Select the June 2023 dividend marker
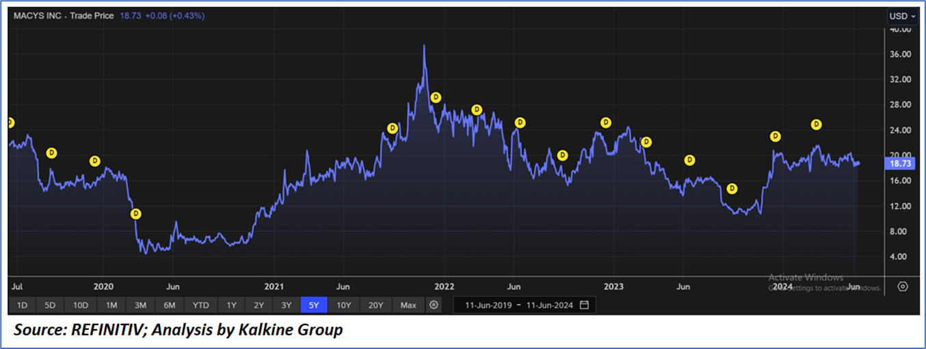Viewport: 926px width, 349px height. click(x=689, y=160)
